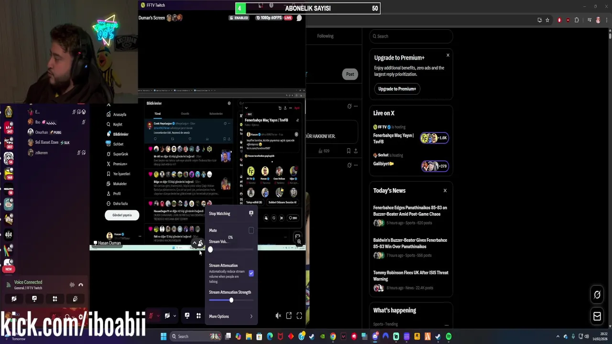
Task: Open activities button in stream bottom bar
Action: (198, 316)
